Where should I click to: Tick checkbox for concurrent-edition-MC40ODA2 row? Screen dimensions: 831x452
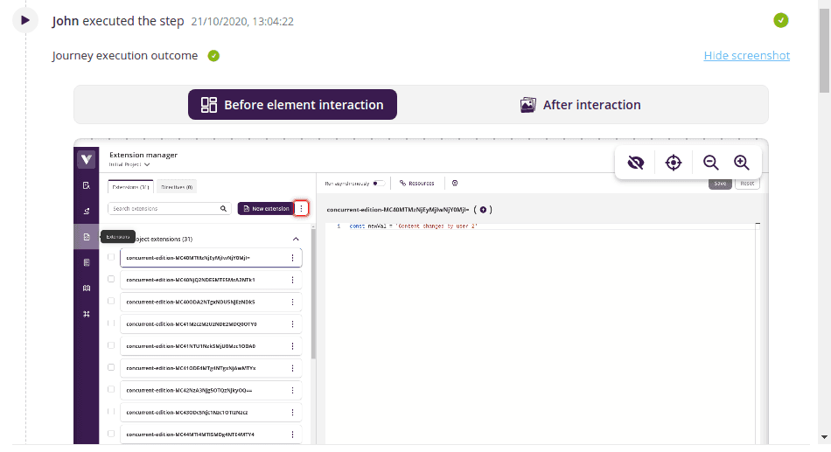pos(111,301)
